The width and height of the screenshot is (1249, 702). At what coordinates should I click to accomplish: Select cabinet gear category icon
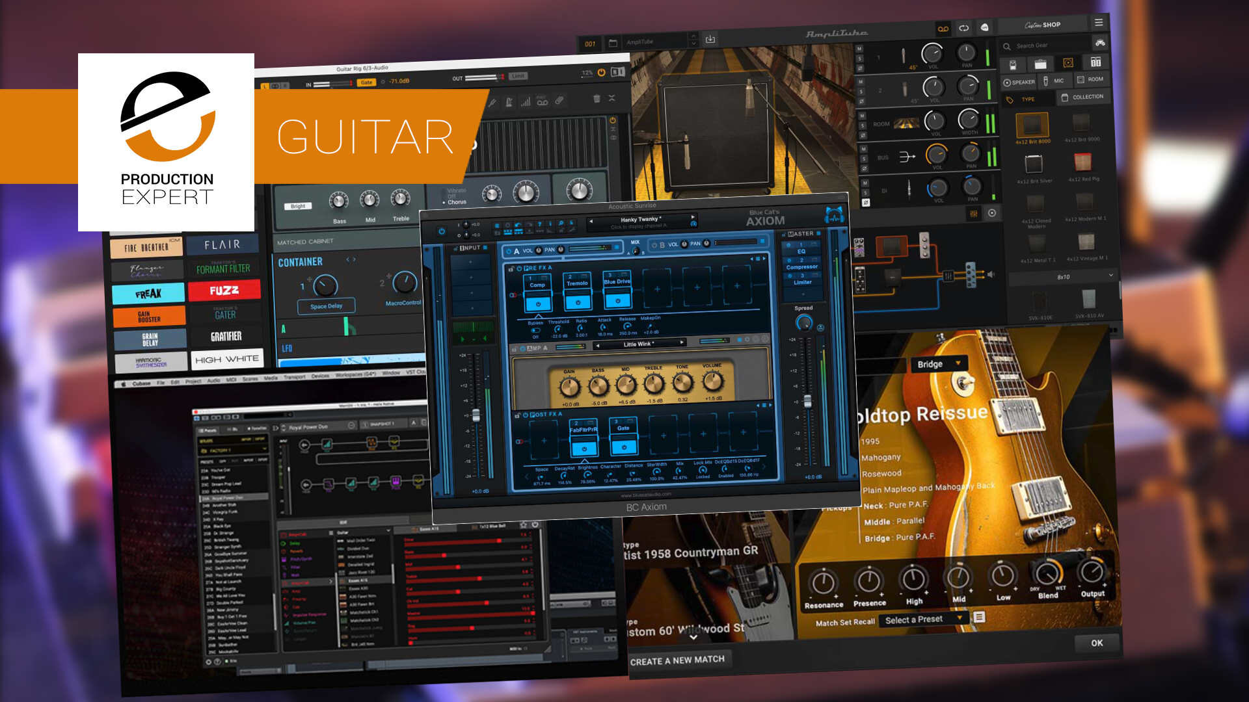click(x=1068, y=62)
